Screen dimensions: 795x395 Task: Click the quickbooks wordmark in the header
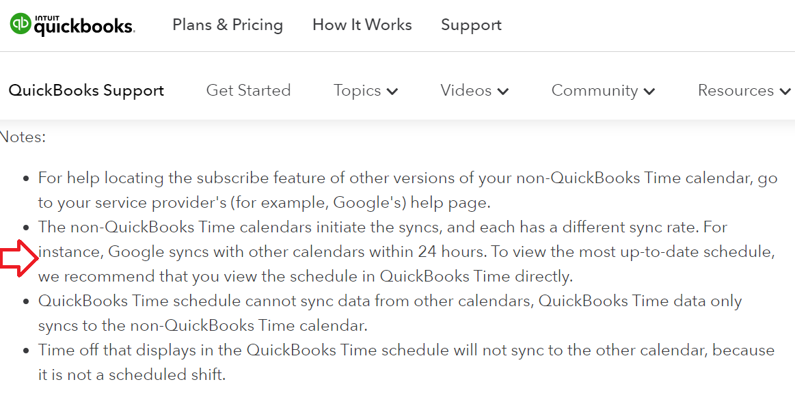84,26
